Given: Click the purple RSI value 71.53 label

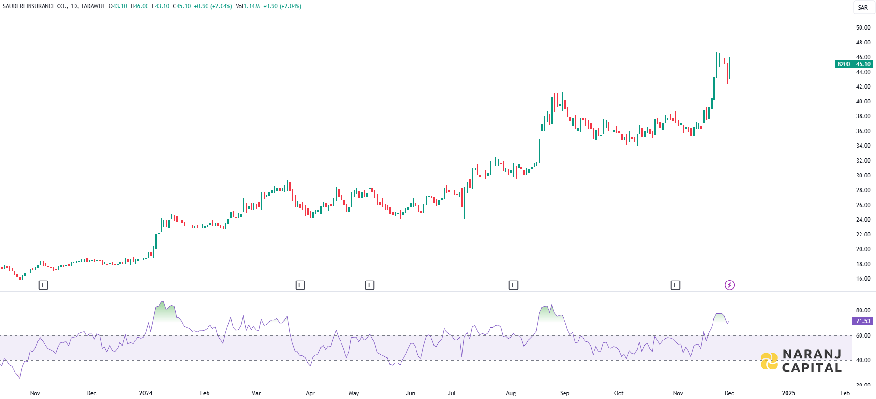Looking at the screenshot, I should point(863,321).
